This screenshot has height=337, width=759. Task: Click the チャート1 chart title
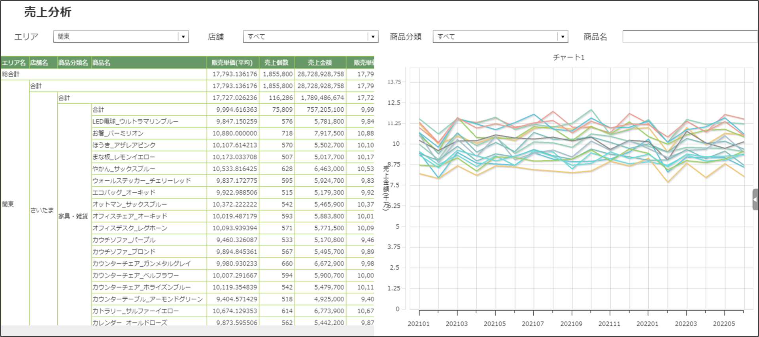tap(568, 58)
